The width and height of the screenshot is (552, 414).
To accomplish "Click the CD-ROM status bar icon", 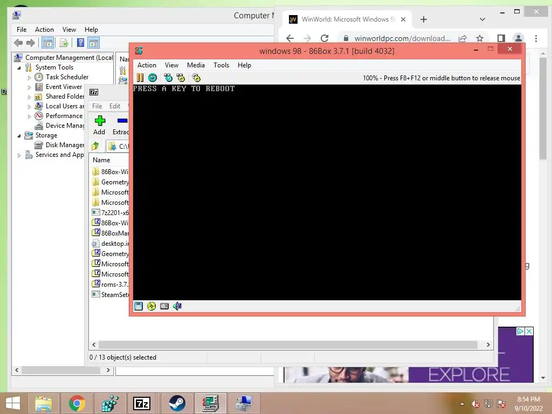I will pyautogui.click(x=151, y=306).
